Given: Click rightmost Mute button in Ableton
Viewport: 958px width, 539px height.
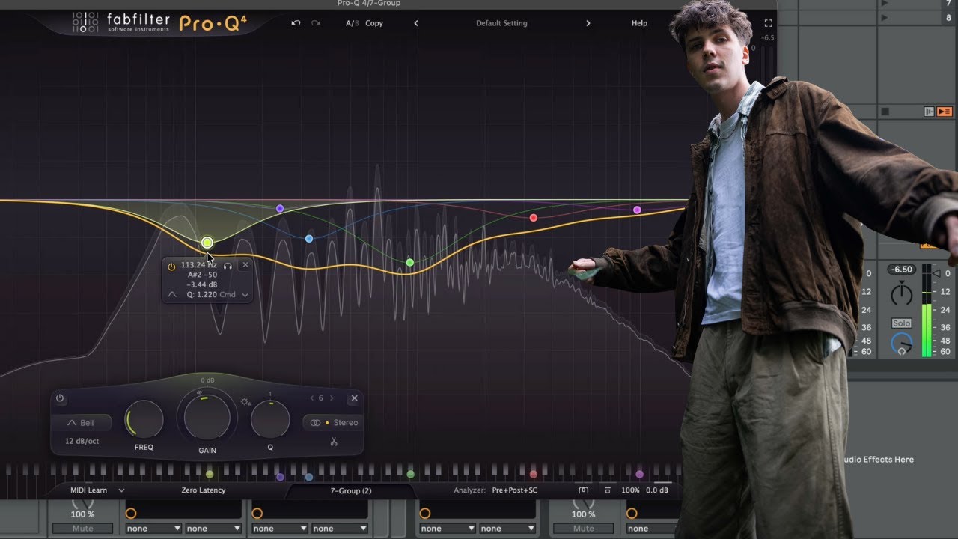Looking at the screenshot, I should pos(584,529).
